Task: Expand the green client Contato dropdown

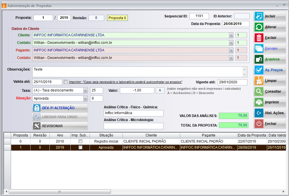Action: (231, 43)
